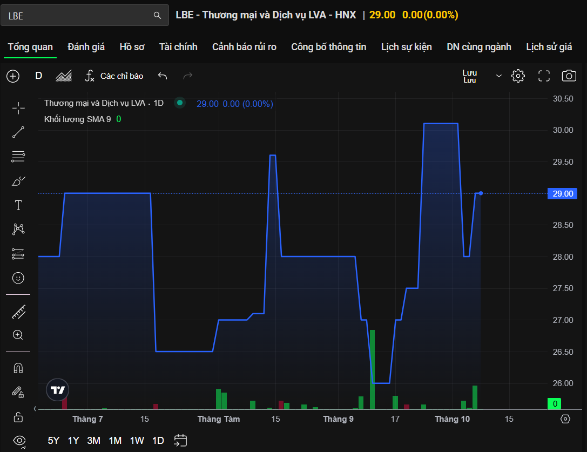This screenshot has height=452, width=587.
Task: Take a chart snapshot with camera icon
Action: coord(569,76)
